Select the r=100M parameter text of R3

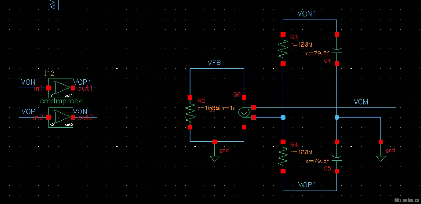pyautogui.click(x=301, y=44)
